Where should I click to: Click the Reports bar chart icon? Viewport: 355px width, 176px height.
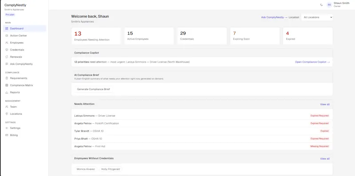[7, 92]
